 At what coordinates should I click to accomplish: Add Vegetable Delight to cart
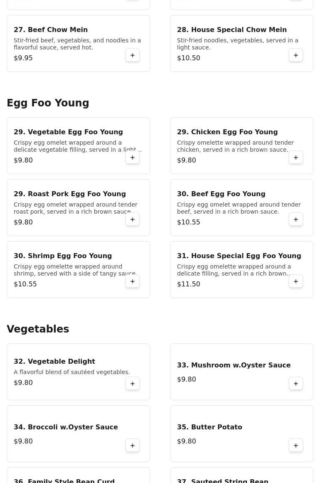click(133, 384)
